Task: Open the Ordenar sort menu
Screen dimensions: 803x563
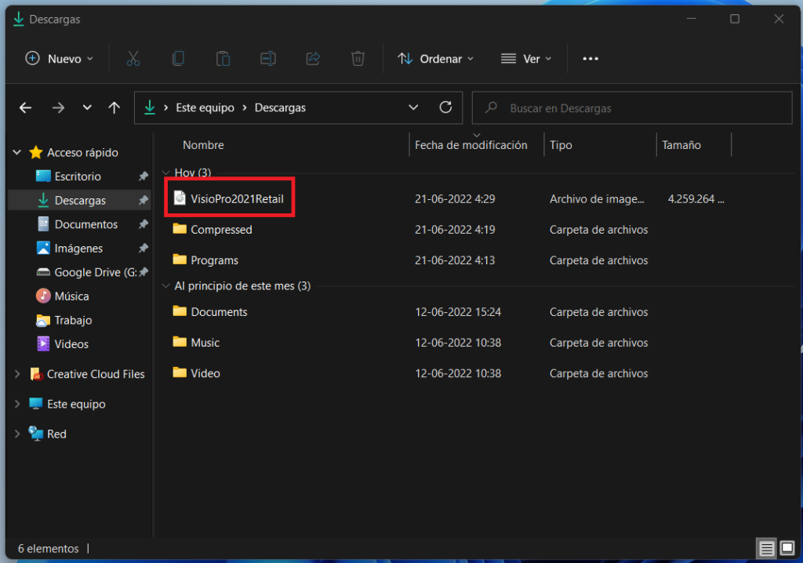Action: [x=436, y=59]
